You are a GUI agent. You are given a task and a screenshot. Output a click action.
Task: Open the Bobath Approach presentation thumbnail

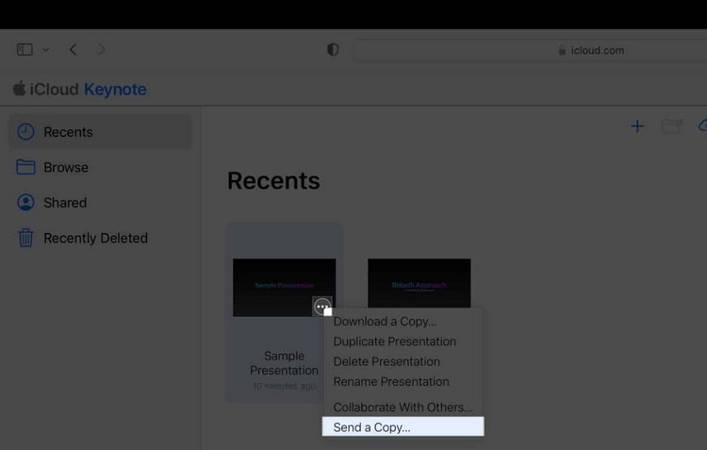419,283
